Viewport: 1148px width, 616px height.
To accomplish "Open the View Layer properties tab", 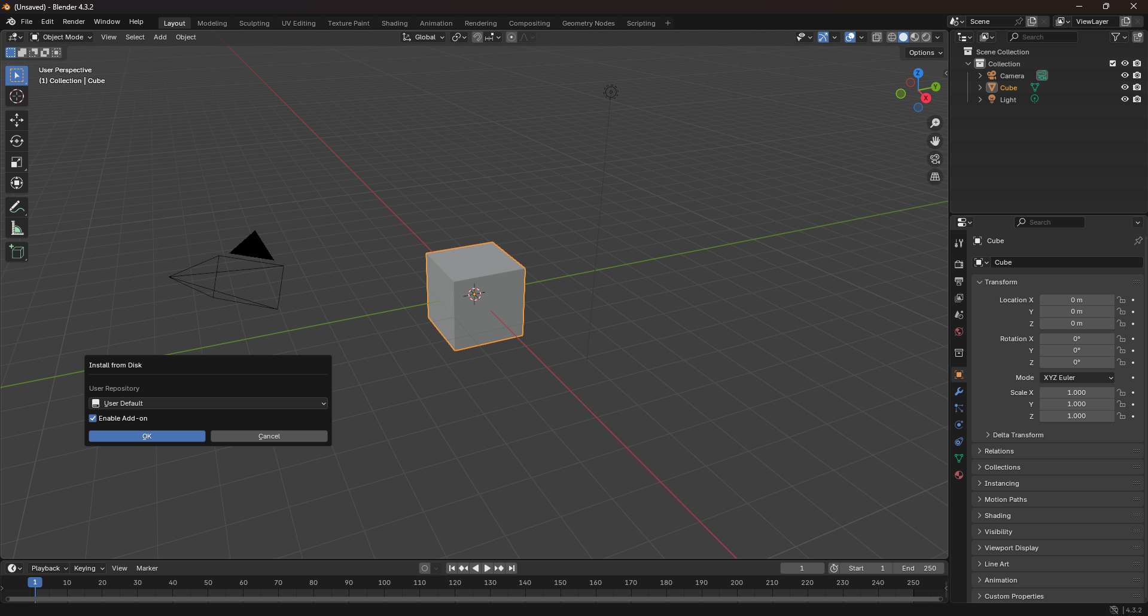I will tap(959, 298).
